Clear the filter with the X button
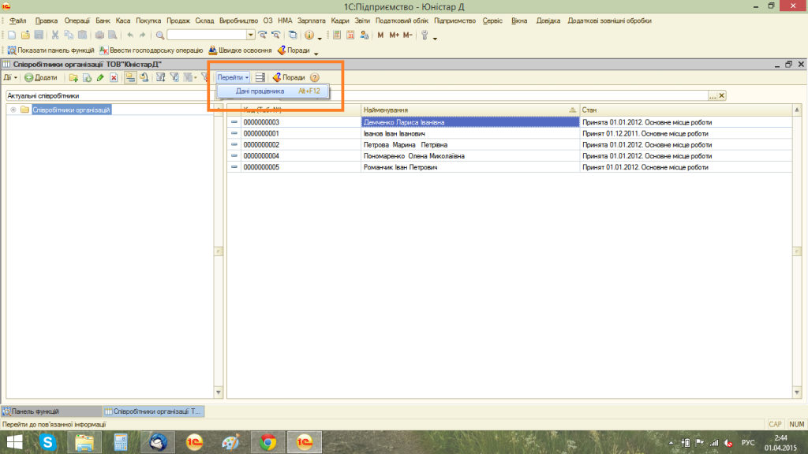Image resolution: width=808 pixels, height=454 pixels. pyautogui.click(x=721, y=95)
